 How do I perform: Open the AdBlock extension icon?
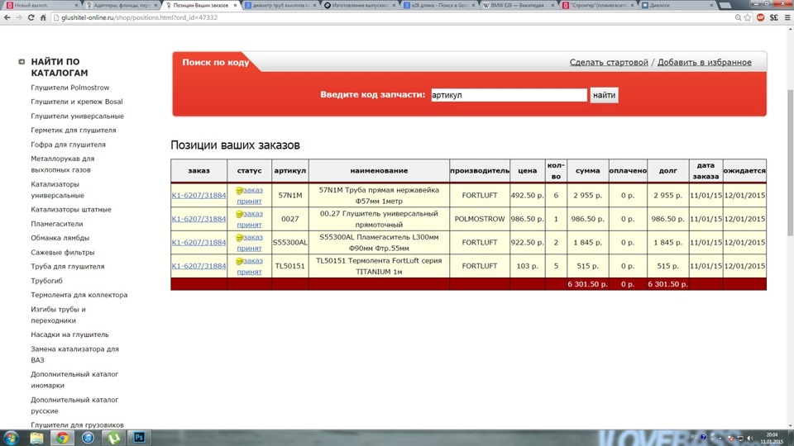tap(761, 17)
